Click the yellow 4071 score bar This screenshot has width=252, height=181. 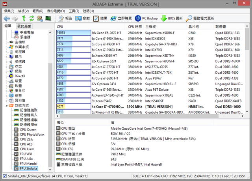pos(74,106)
